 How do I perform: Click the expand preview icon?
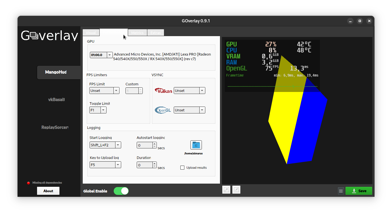click(226, 190)
